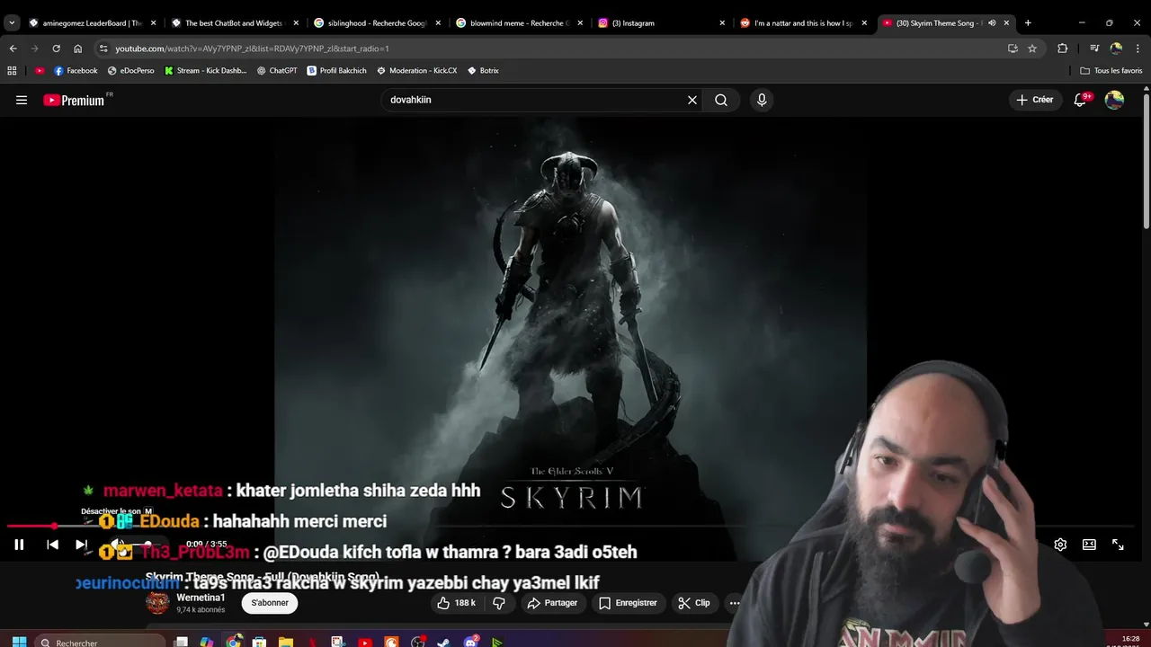Screen dimensions: 1151x647
Task: Open Chrome extensions puzzle icon
Action: (x=1063, y=49)
